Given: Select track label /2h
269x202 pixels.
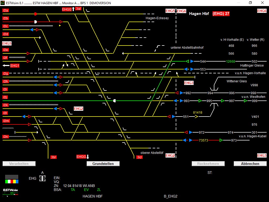Looking at the screenshot, I should (6, 82).
